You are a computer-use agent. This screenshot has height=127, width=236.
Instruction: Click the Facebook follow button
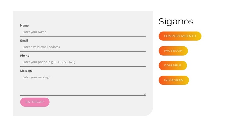pos(173,51)
